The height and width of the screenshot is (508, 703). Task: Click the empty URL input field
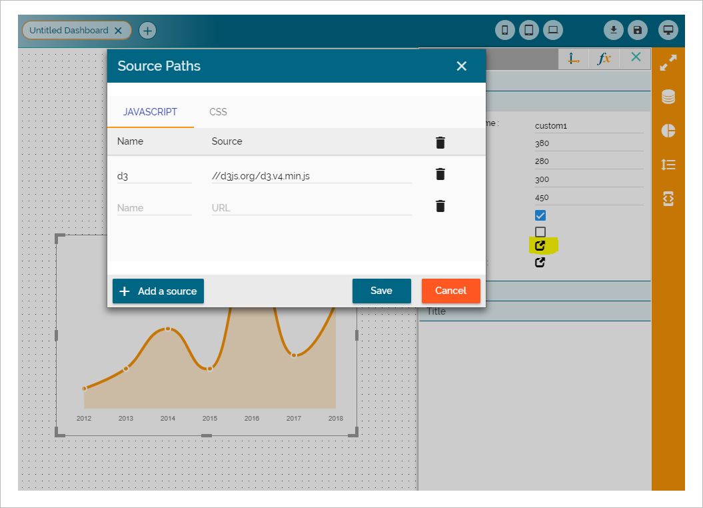[x=311, y=208]
